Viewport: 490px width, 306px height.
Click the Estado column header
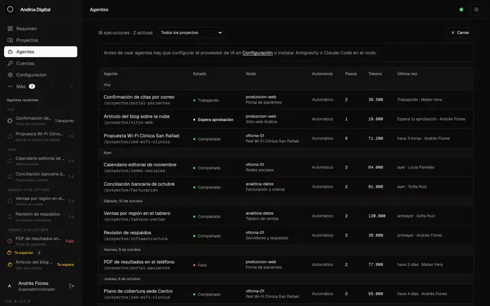tap(199, 73)
